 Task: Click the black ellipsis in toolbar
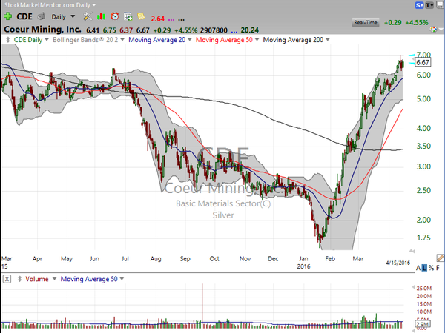coord(182,19)
